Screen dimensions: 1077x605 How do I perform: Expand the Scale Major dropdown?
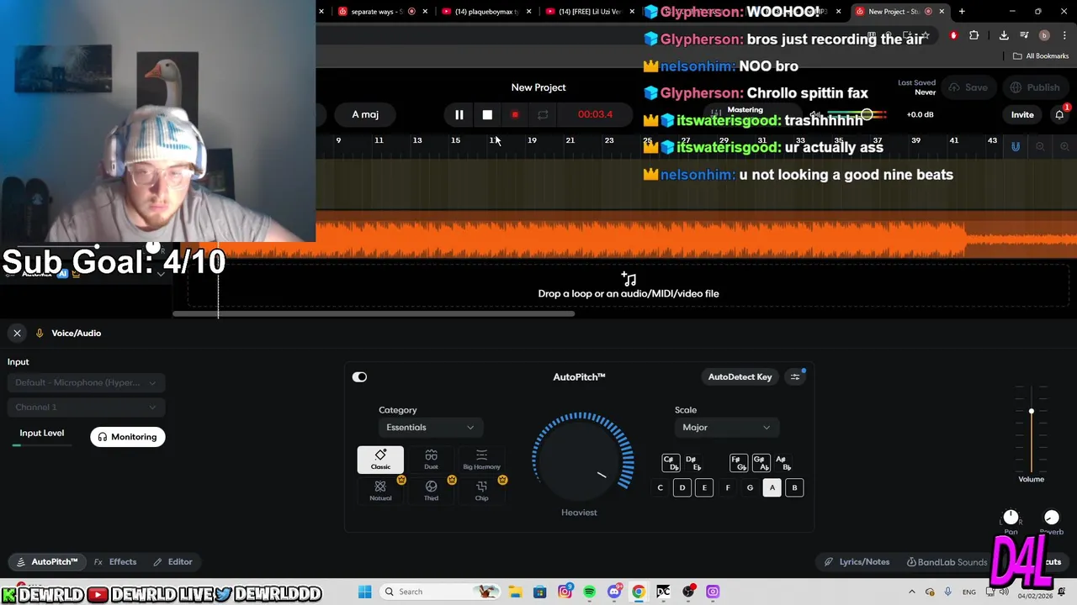(x=726, y=427)
